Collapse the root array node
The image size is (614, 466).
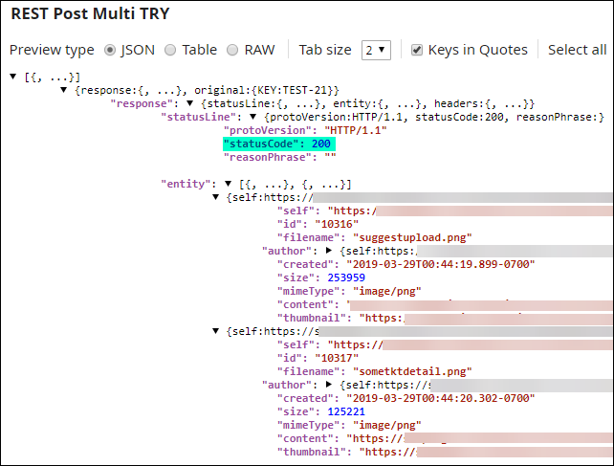point(13,77)
